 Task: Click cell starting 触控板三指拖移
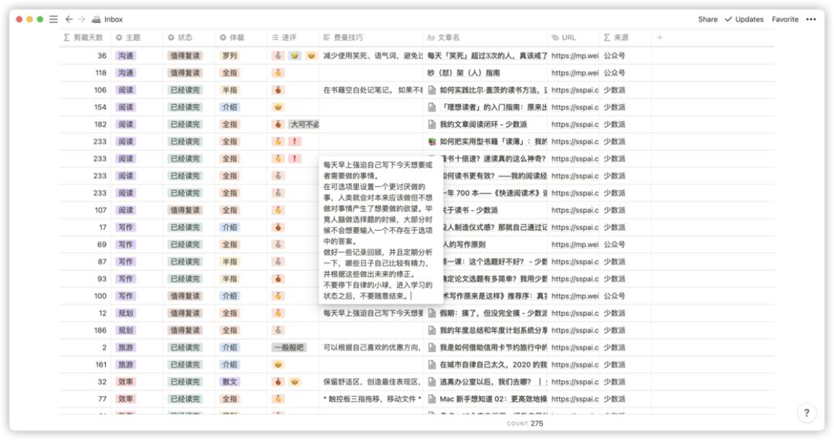click(x=373, y=398)
